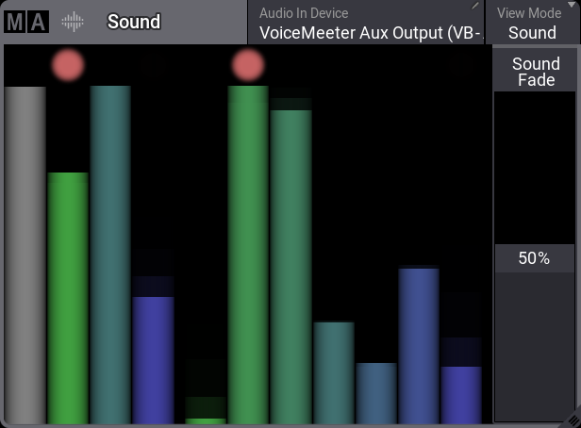Click the 50% Sound Fade value
The image size is (581, 428).
534,258
